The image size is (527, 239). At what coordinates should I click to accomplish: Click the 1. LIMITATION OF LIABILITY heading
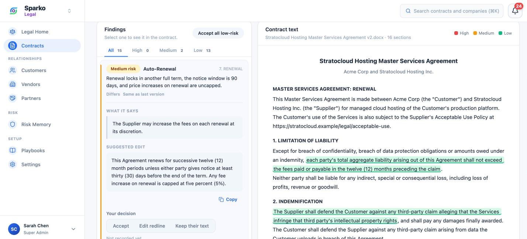tap(306, 140)
